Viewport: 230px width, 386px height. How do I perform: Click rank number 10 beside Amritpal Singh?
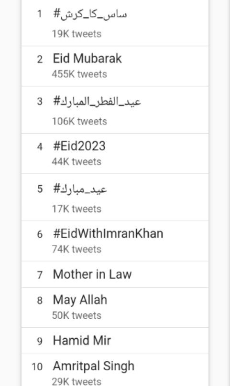(x=37, y=367)
